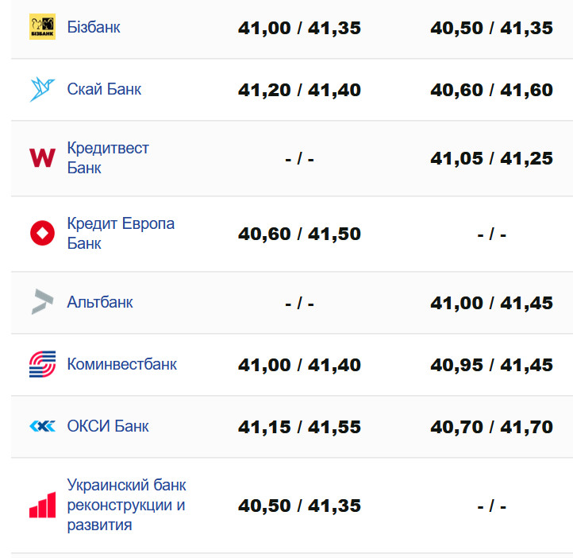Click ОКСИ Банк rate 41,15 / 41,55

point(299,428)
